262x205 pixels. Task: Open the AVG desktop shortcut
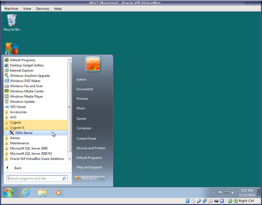point(12,48)
